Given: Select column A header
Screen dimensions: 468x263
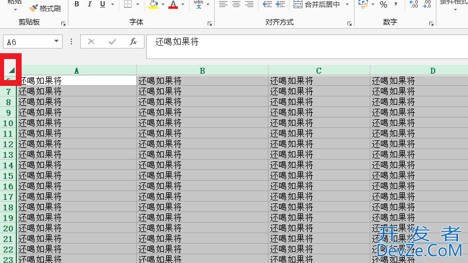Looking at the screenshot, I should [x=77, y=71].
